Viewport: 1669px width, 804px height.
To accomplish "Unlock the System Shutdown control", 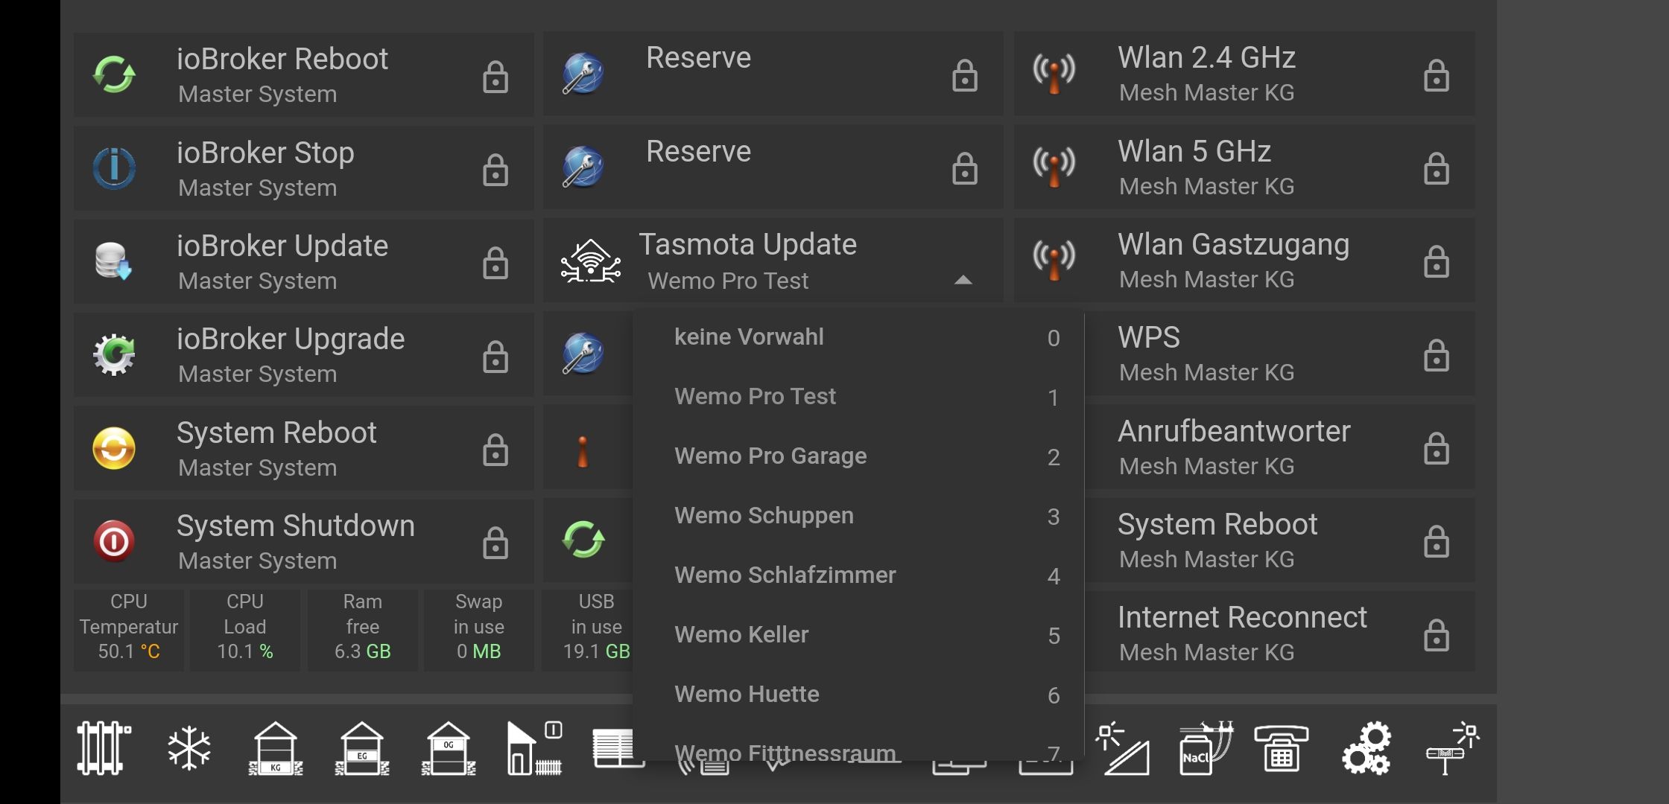I will 495,543.
